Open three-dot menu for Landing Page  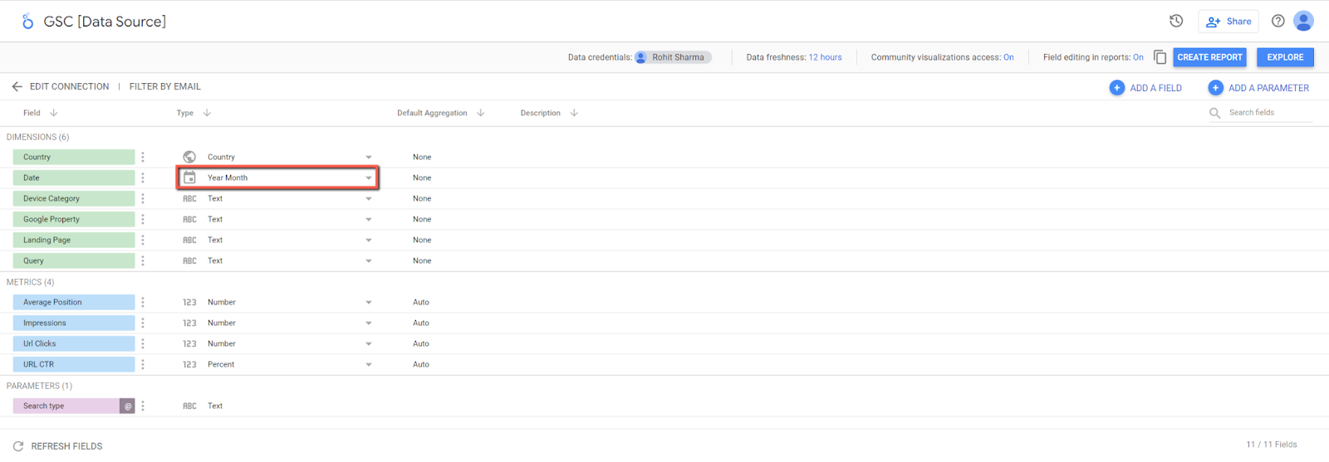click(x=143, y=240)
